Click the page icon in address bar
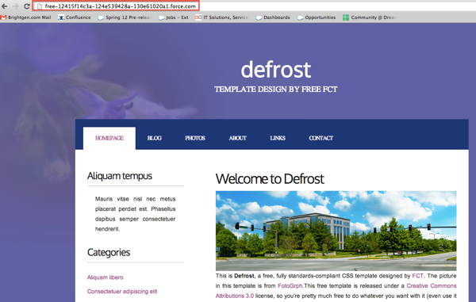 coord(40,6)
